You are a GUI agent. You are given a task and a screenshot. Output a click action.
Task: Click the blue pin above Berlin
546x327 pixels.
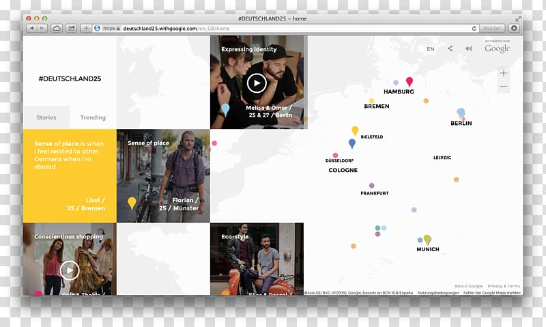tap(461, 113)
